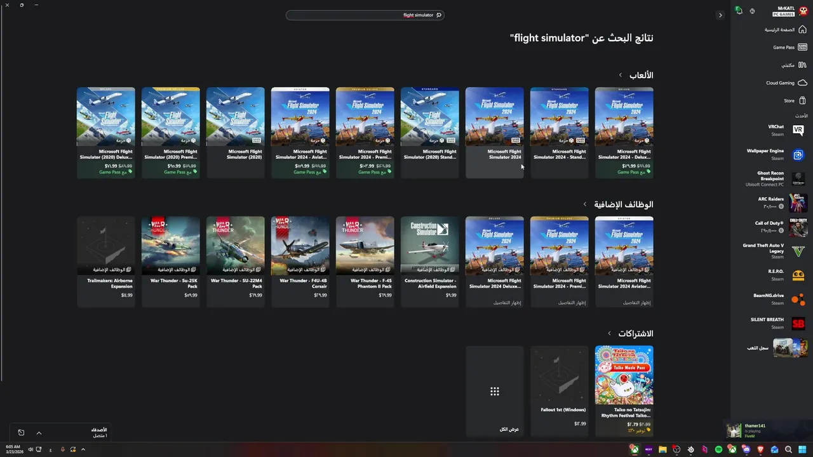The image size is (813, 457).
Task: Open Microsoft Flight Simulator 2024 Deluxe bundle $79.99
Action: pos(624,133)
